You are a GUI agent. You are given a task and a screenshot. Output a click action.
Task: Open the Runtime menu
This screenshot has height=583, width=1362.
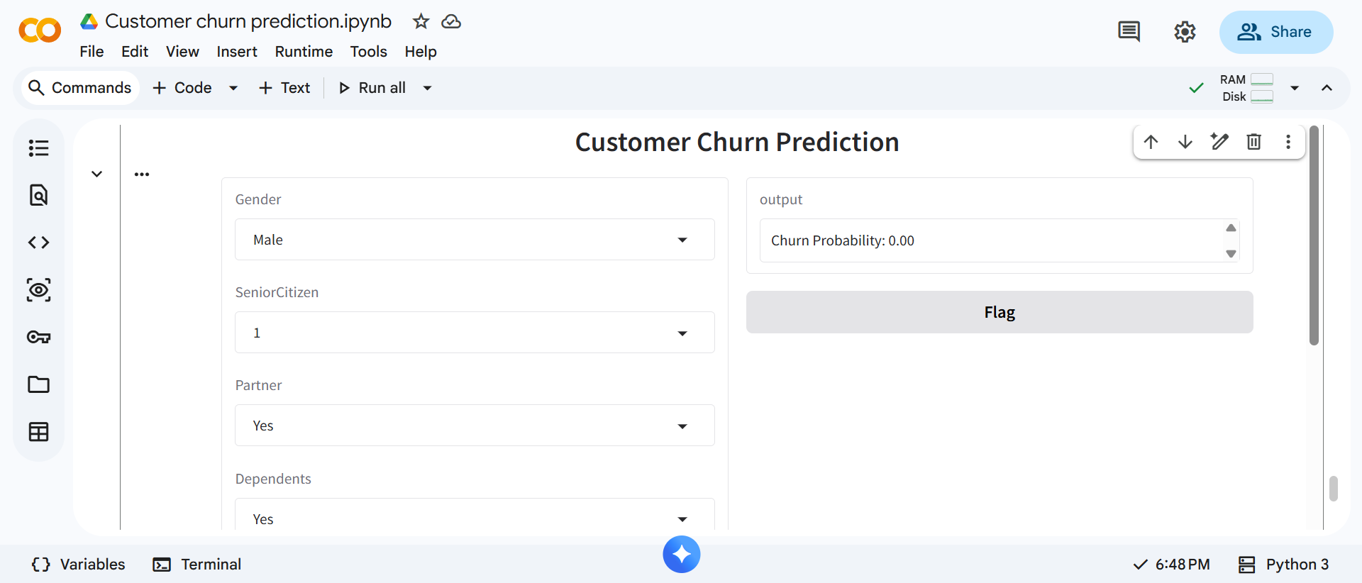pos(304,52)
